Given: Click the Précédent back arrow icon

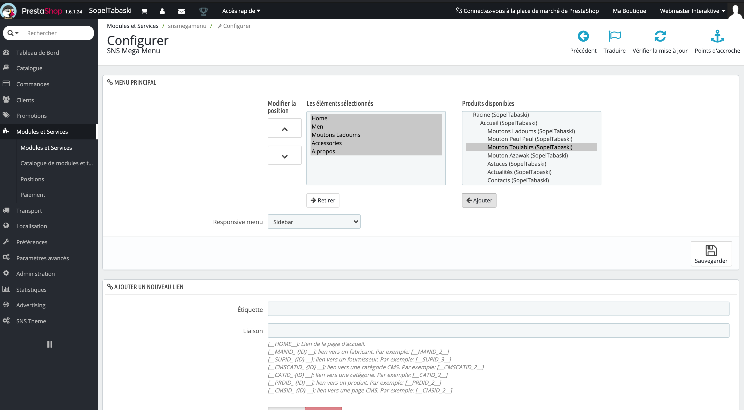Looking at the screenshot, I should (x=583, y=36).
